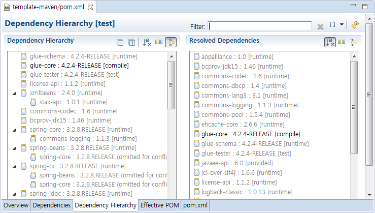Screen dimensions: 375x213
Task: Select aopalliance : 1.0 in Resolved Dependencies
Action: (x=237, y=57)
